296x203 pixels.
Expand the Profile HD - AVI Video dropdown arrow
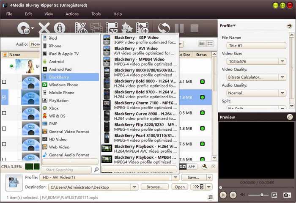(175, 177)
